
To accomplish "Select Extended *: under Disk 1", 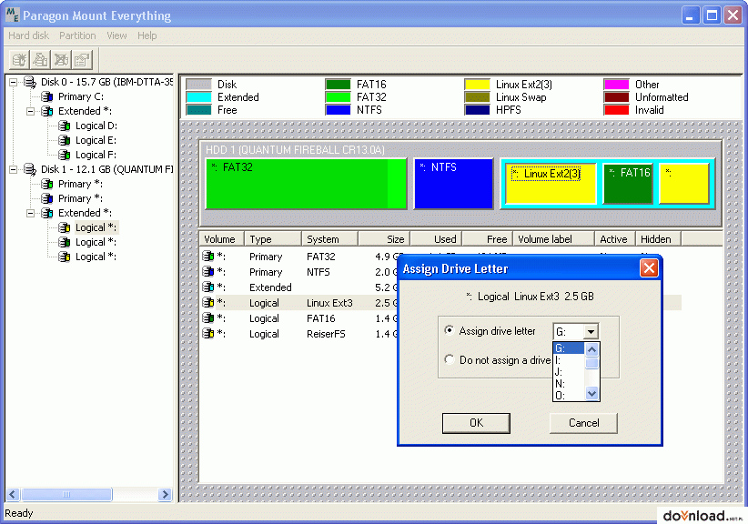I will tap(85, 213).
